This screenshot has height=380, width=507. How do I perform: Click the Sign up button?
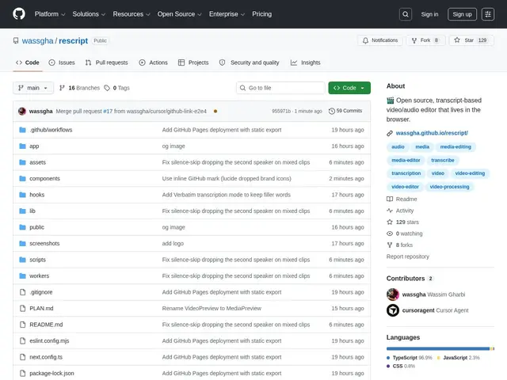click(462, 14)
